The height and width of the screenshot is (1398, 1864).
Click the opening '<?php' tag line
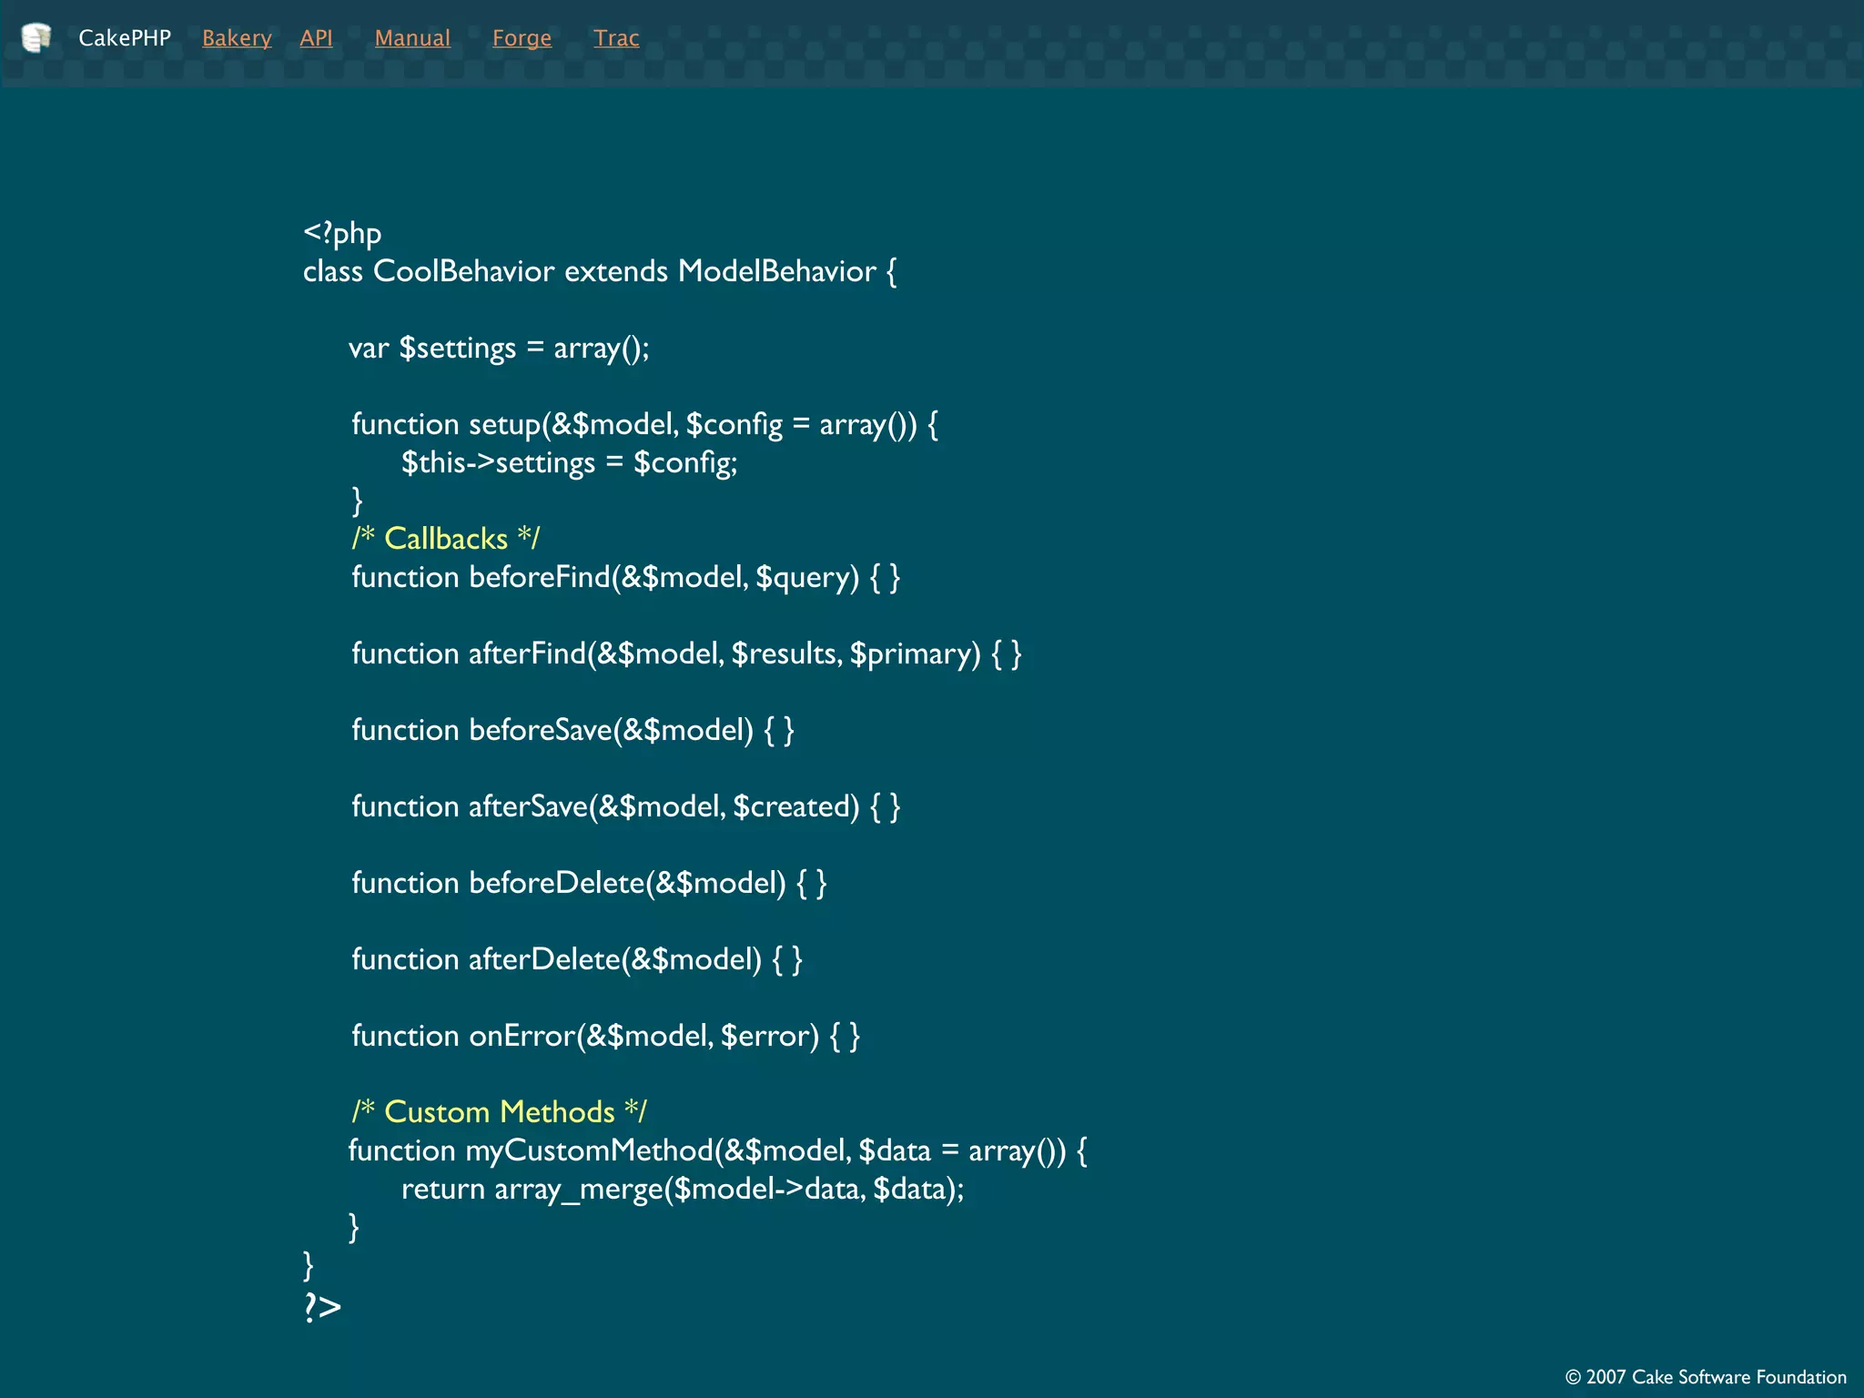342,234
